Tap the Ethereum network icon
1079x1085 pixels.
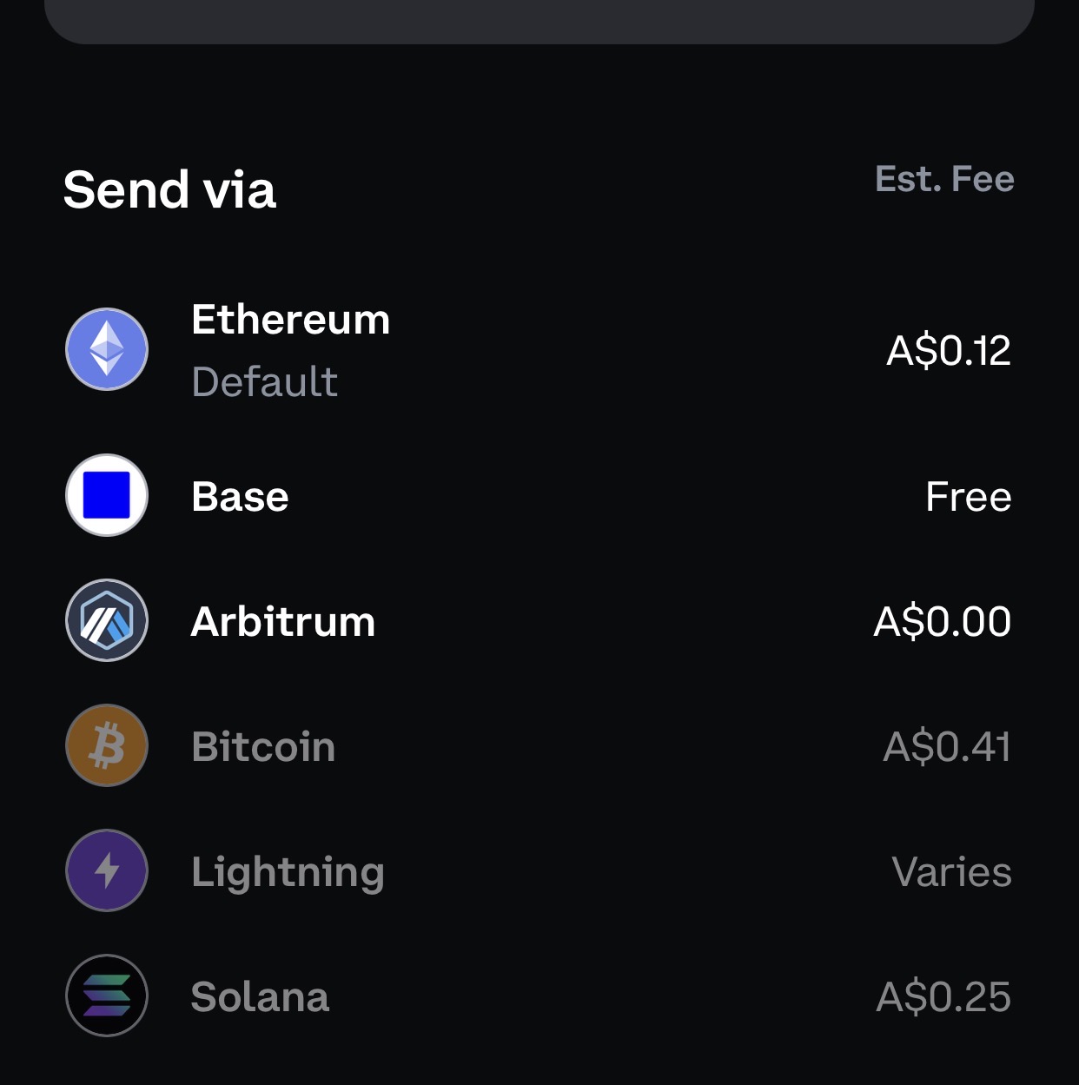tap(107, 349)
